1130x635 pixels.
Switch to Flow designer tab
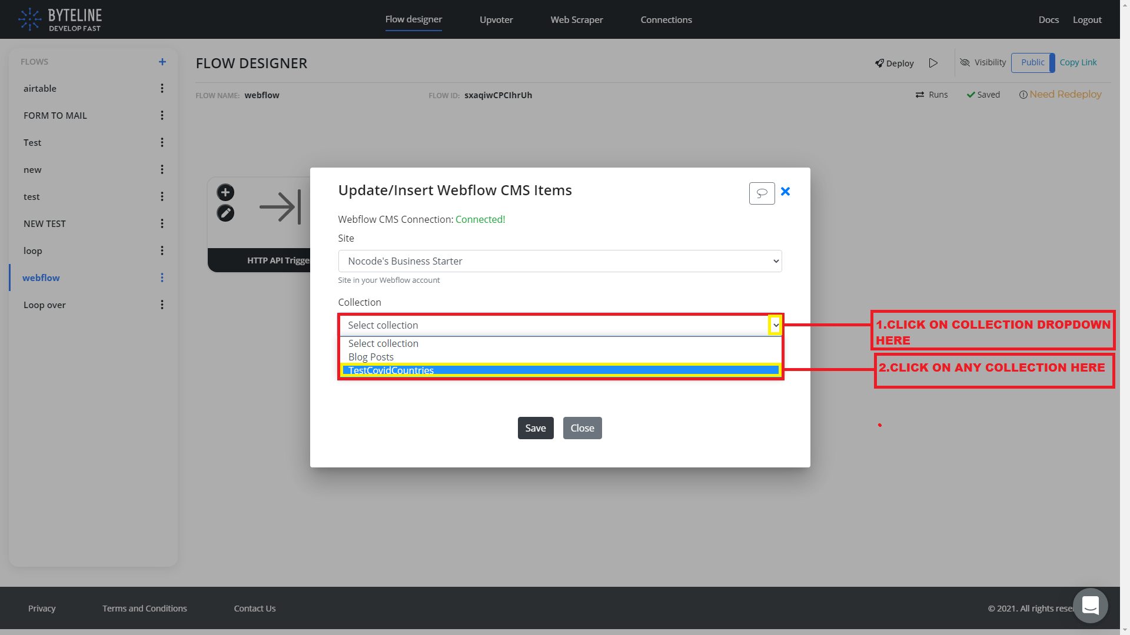(x=413, y=19)
